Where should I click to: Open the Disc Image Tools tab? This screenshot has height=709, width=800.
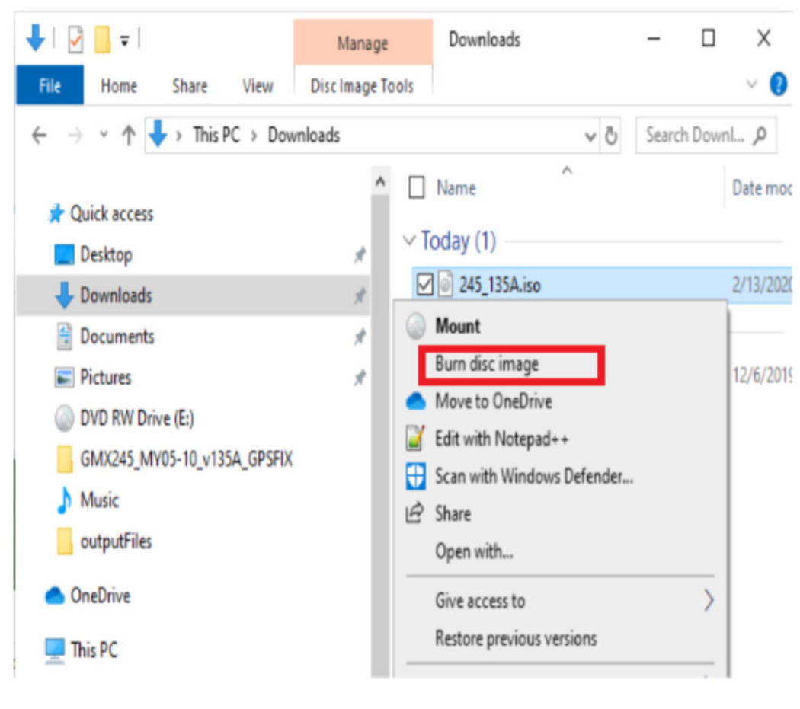362,86
